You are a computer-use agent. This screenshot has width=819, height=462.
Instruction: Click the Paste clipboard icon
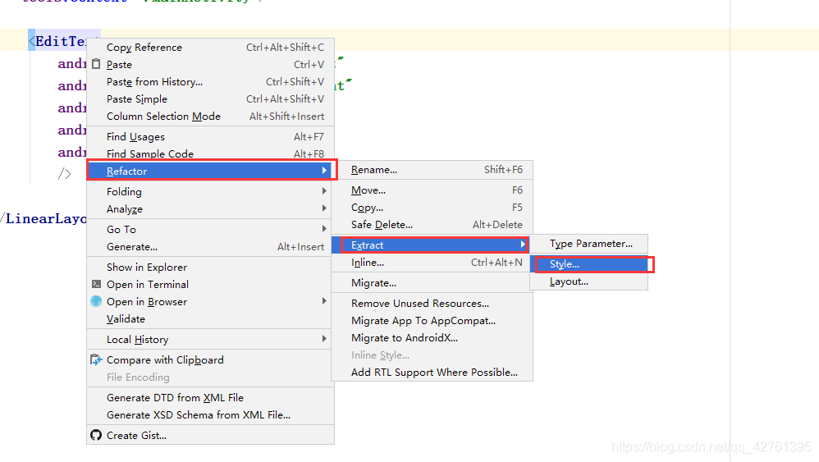point(96,64)
